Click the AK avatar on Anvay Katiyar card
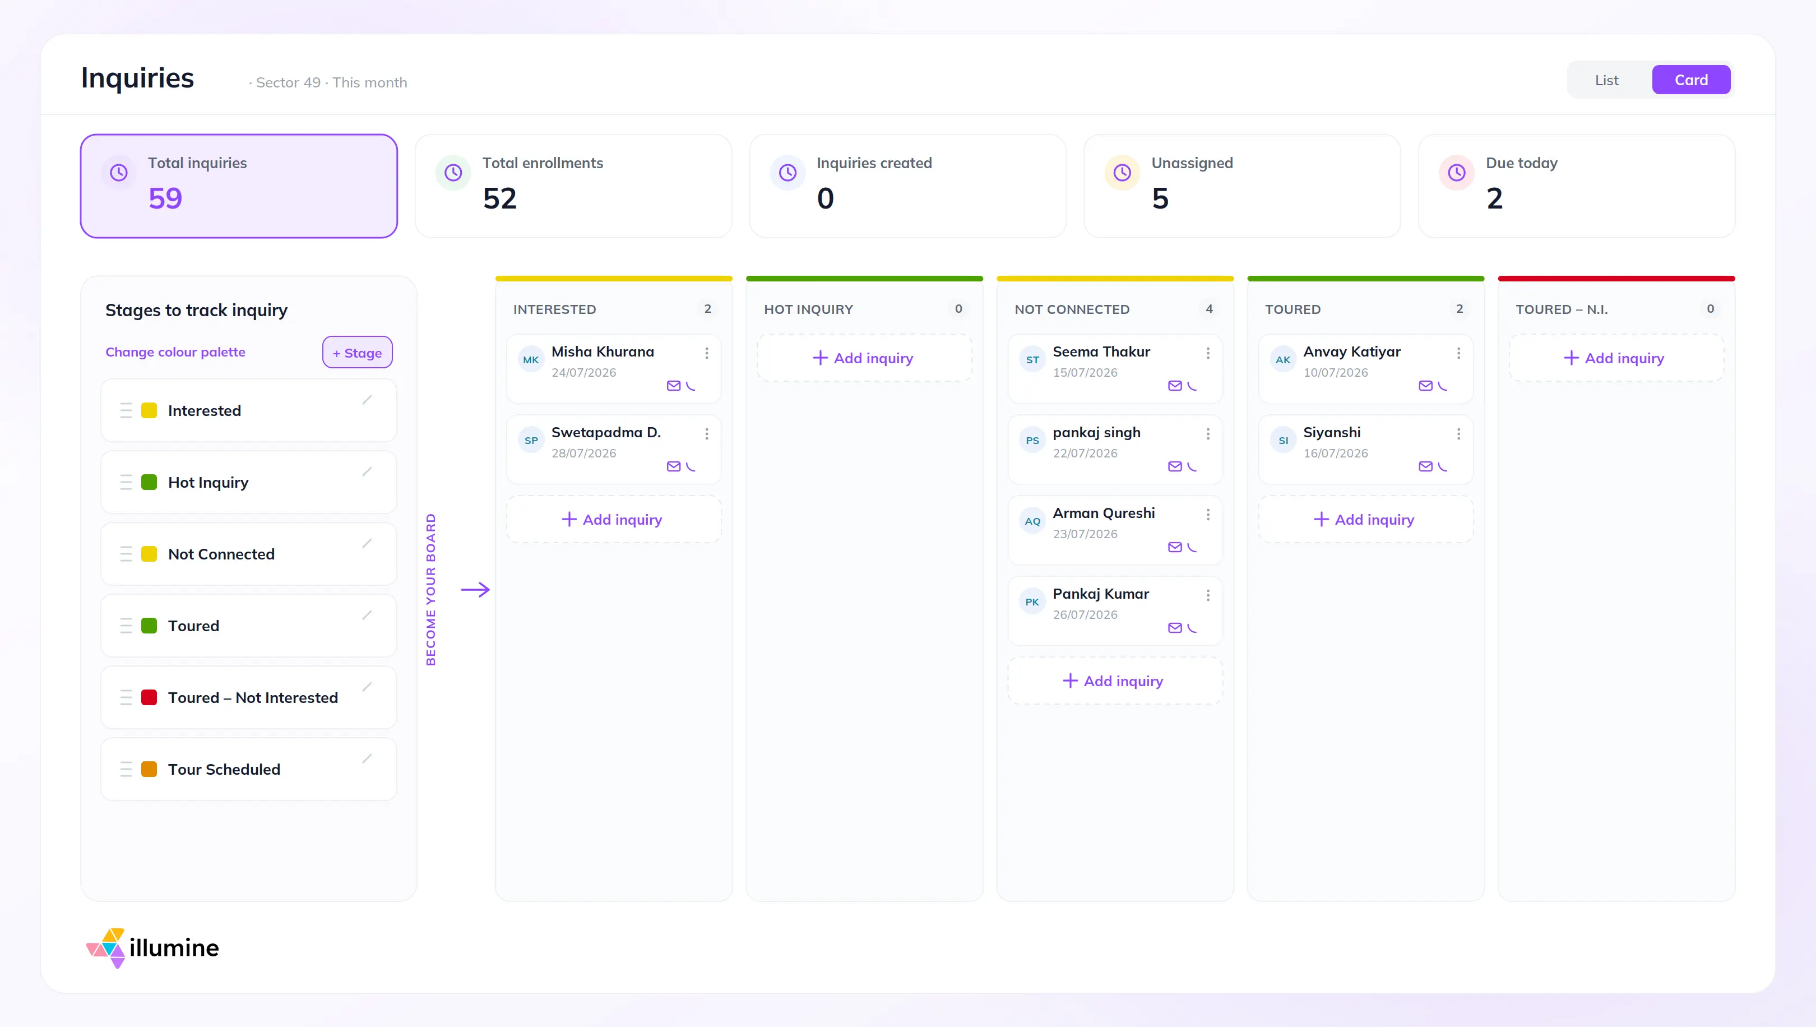1816x1027 pixels. pos(1283,360)
